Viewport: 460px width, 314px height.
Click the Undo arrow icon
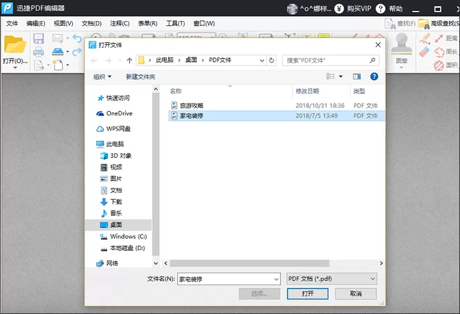(x=77, y=38)
